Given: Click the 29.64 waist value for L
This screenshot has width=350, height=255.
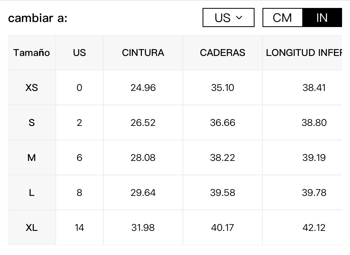Looking at the screenshot, I should [x=143, y=192].
